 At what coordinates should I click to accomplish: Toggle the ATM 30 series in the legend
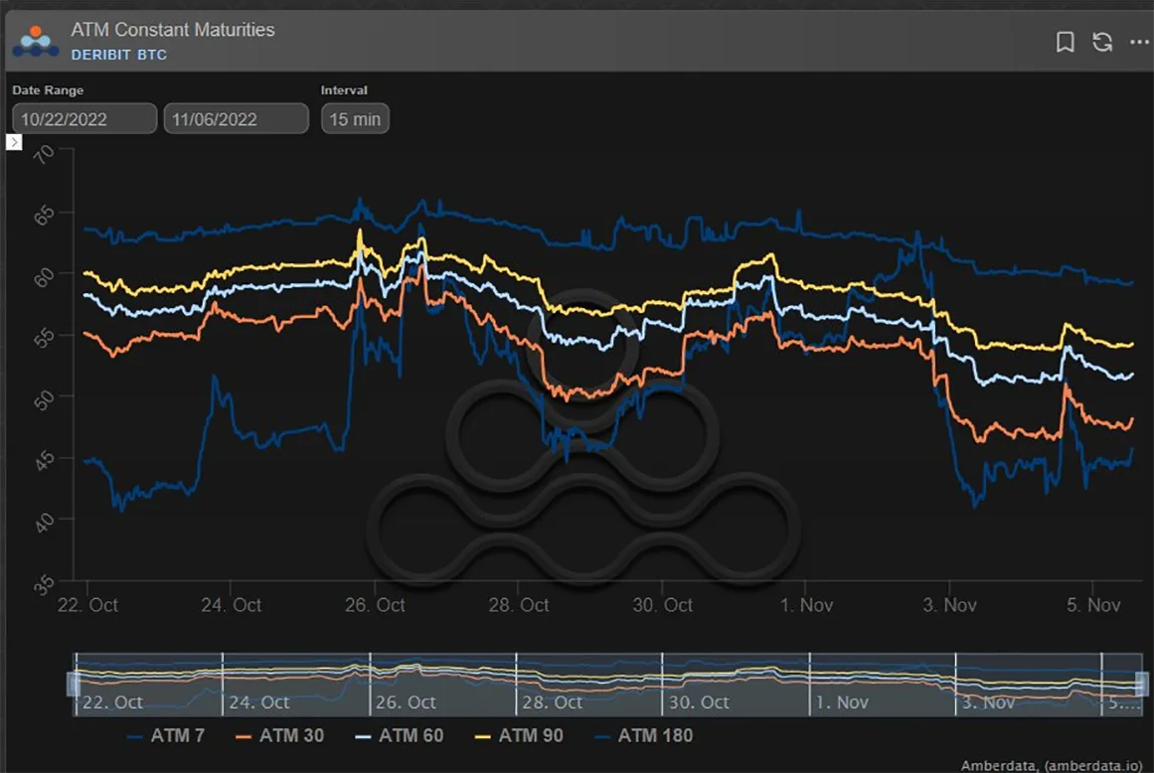click(x=279, y=735)
